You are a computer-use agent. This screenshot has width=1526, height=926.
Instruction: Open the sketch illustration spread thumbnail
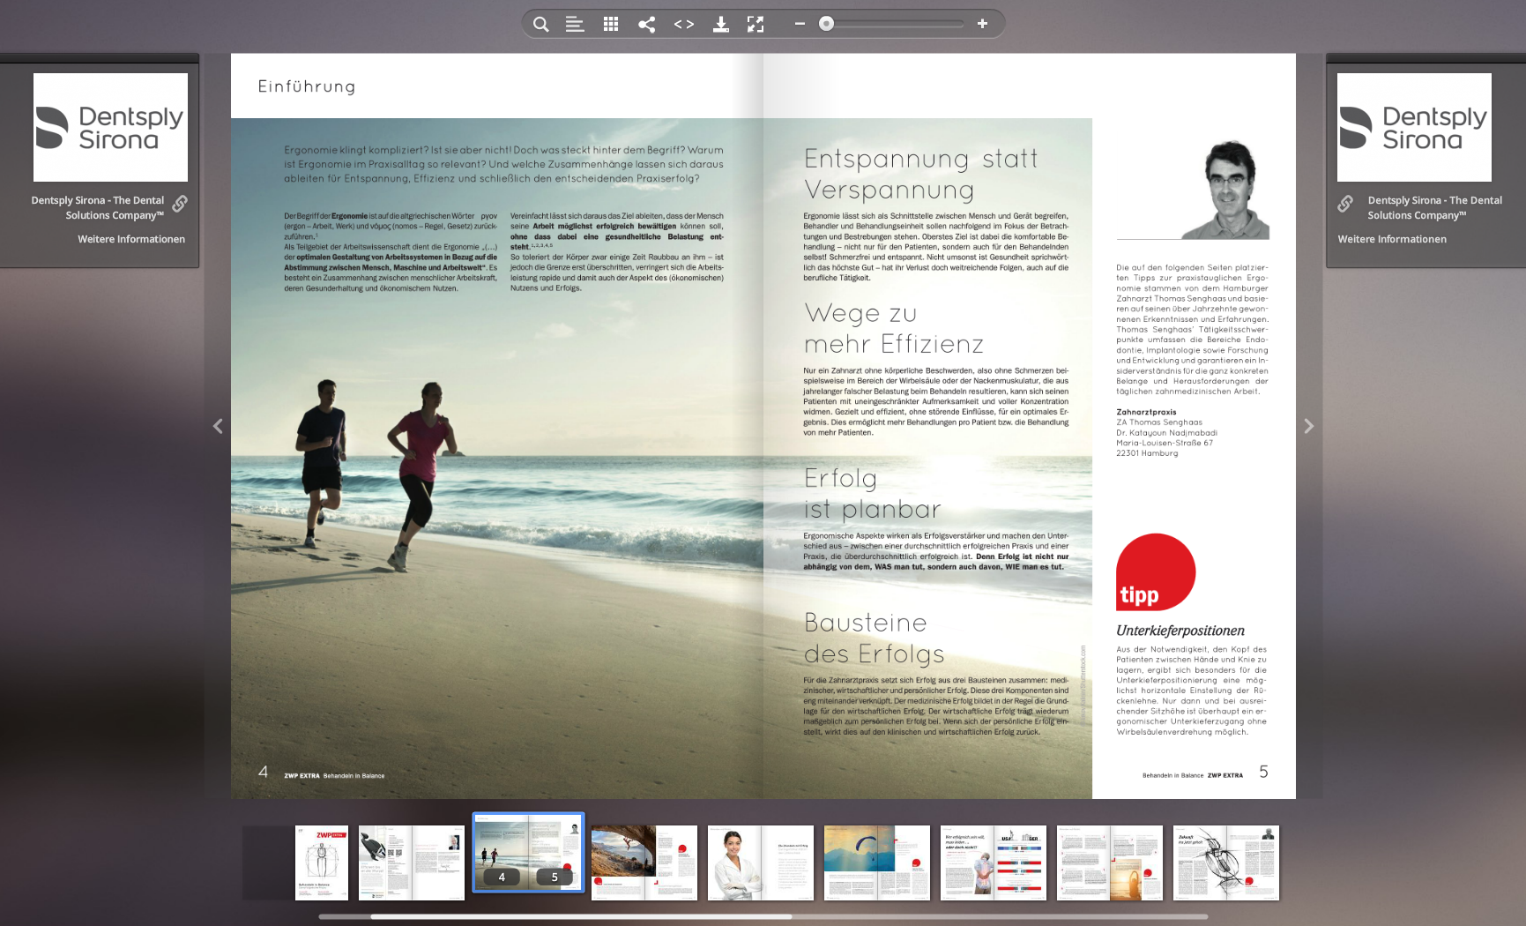coord(1226,863)
